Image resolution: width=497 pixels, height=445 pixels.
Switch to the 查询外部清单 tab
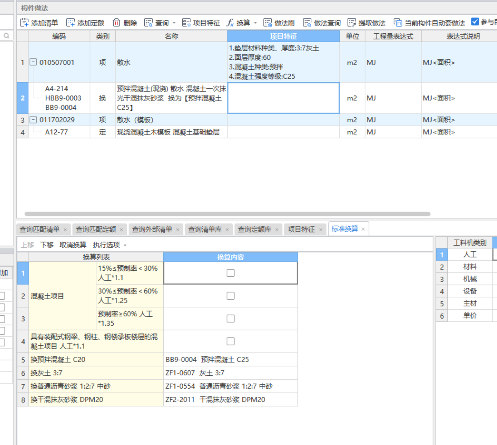[x=152, y=230]
